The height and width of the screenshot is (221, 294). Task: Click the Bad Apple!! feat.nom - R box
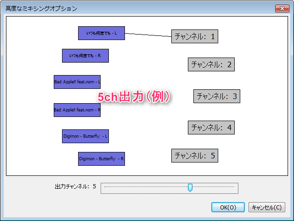pos(77,110)
